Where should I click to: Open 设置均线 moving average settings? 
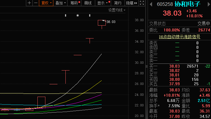pyautogui.click(x=117, y=10)
